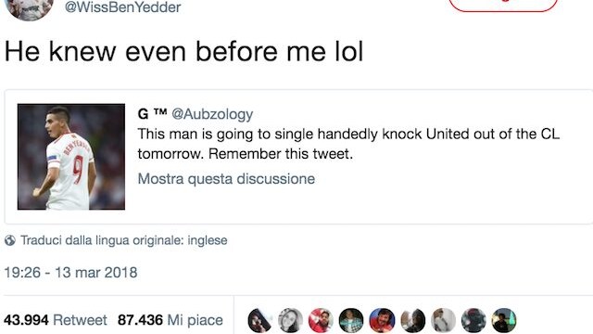Open the light gray liker avatar, seventh in the row
Viewport: 593px width, 334px height.
[x=443, y=320]
